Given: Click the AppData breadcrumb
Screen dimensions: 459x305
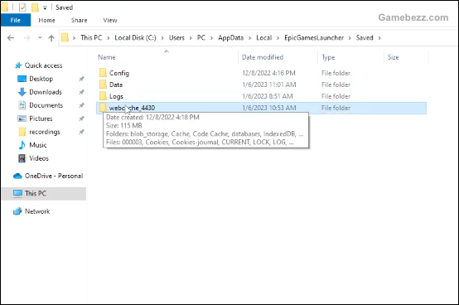Looking at the screenshot, I should pos(230,38).
